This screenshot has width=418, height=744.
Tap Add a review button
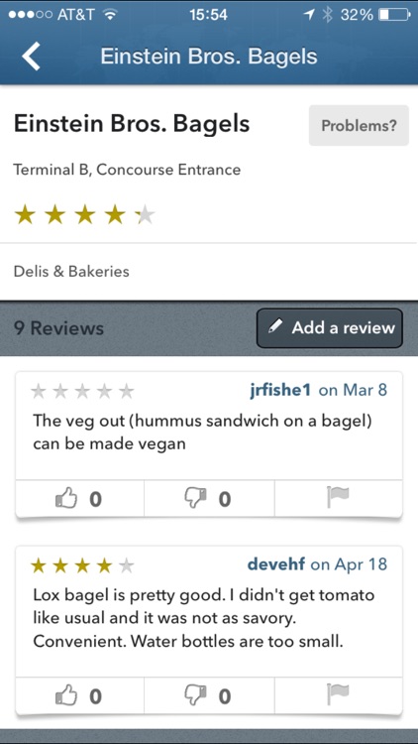[330, 328]
